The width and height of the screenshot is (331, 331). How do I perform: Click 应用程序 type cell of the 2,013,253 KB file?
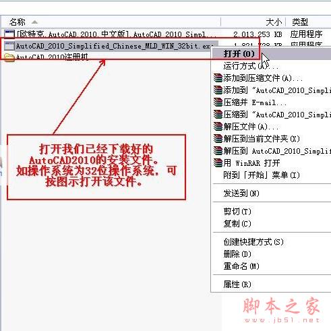306,34
